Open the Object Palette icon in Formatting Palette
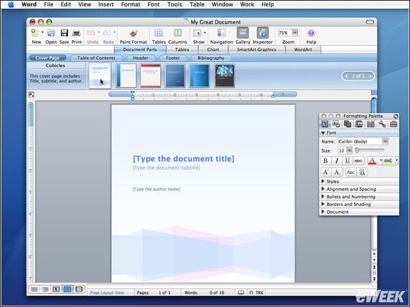Screen dimensions: 410x307 coord(336,124)
